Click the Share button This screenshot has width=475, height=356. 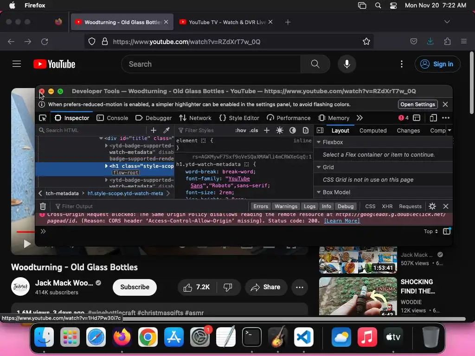pyautogui.click(x=265, y=287)
